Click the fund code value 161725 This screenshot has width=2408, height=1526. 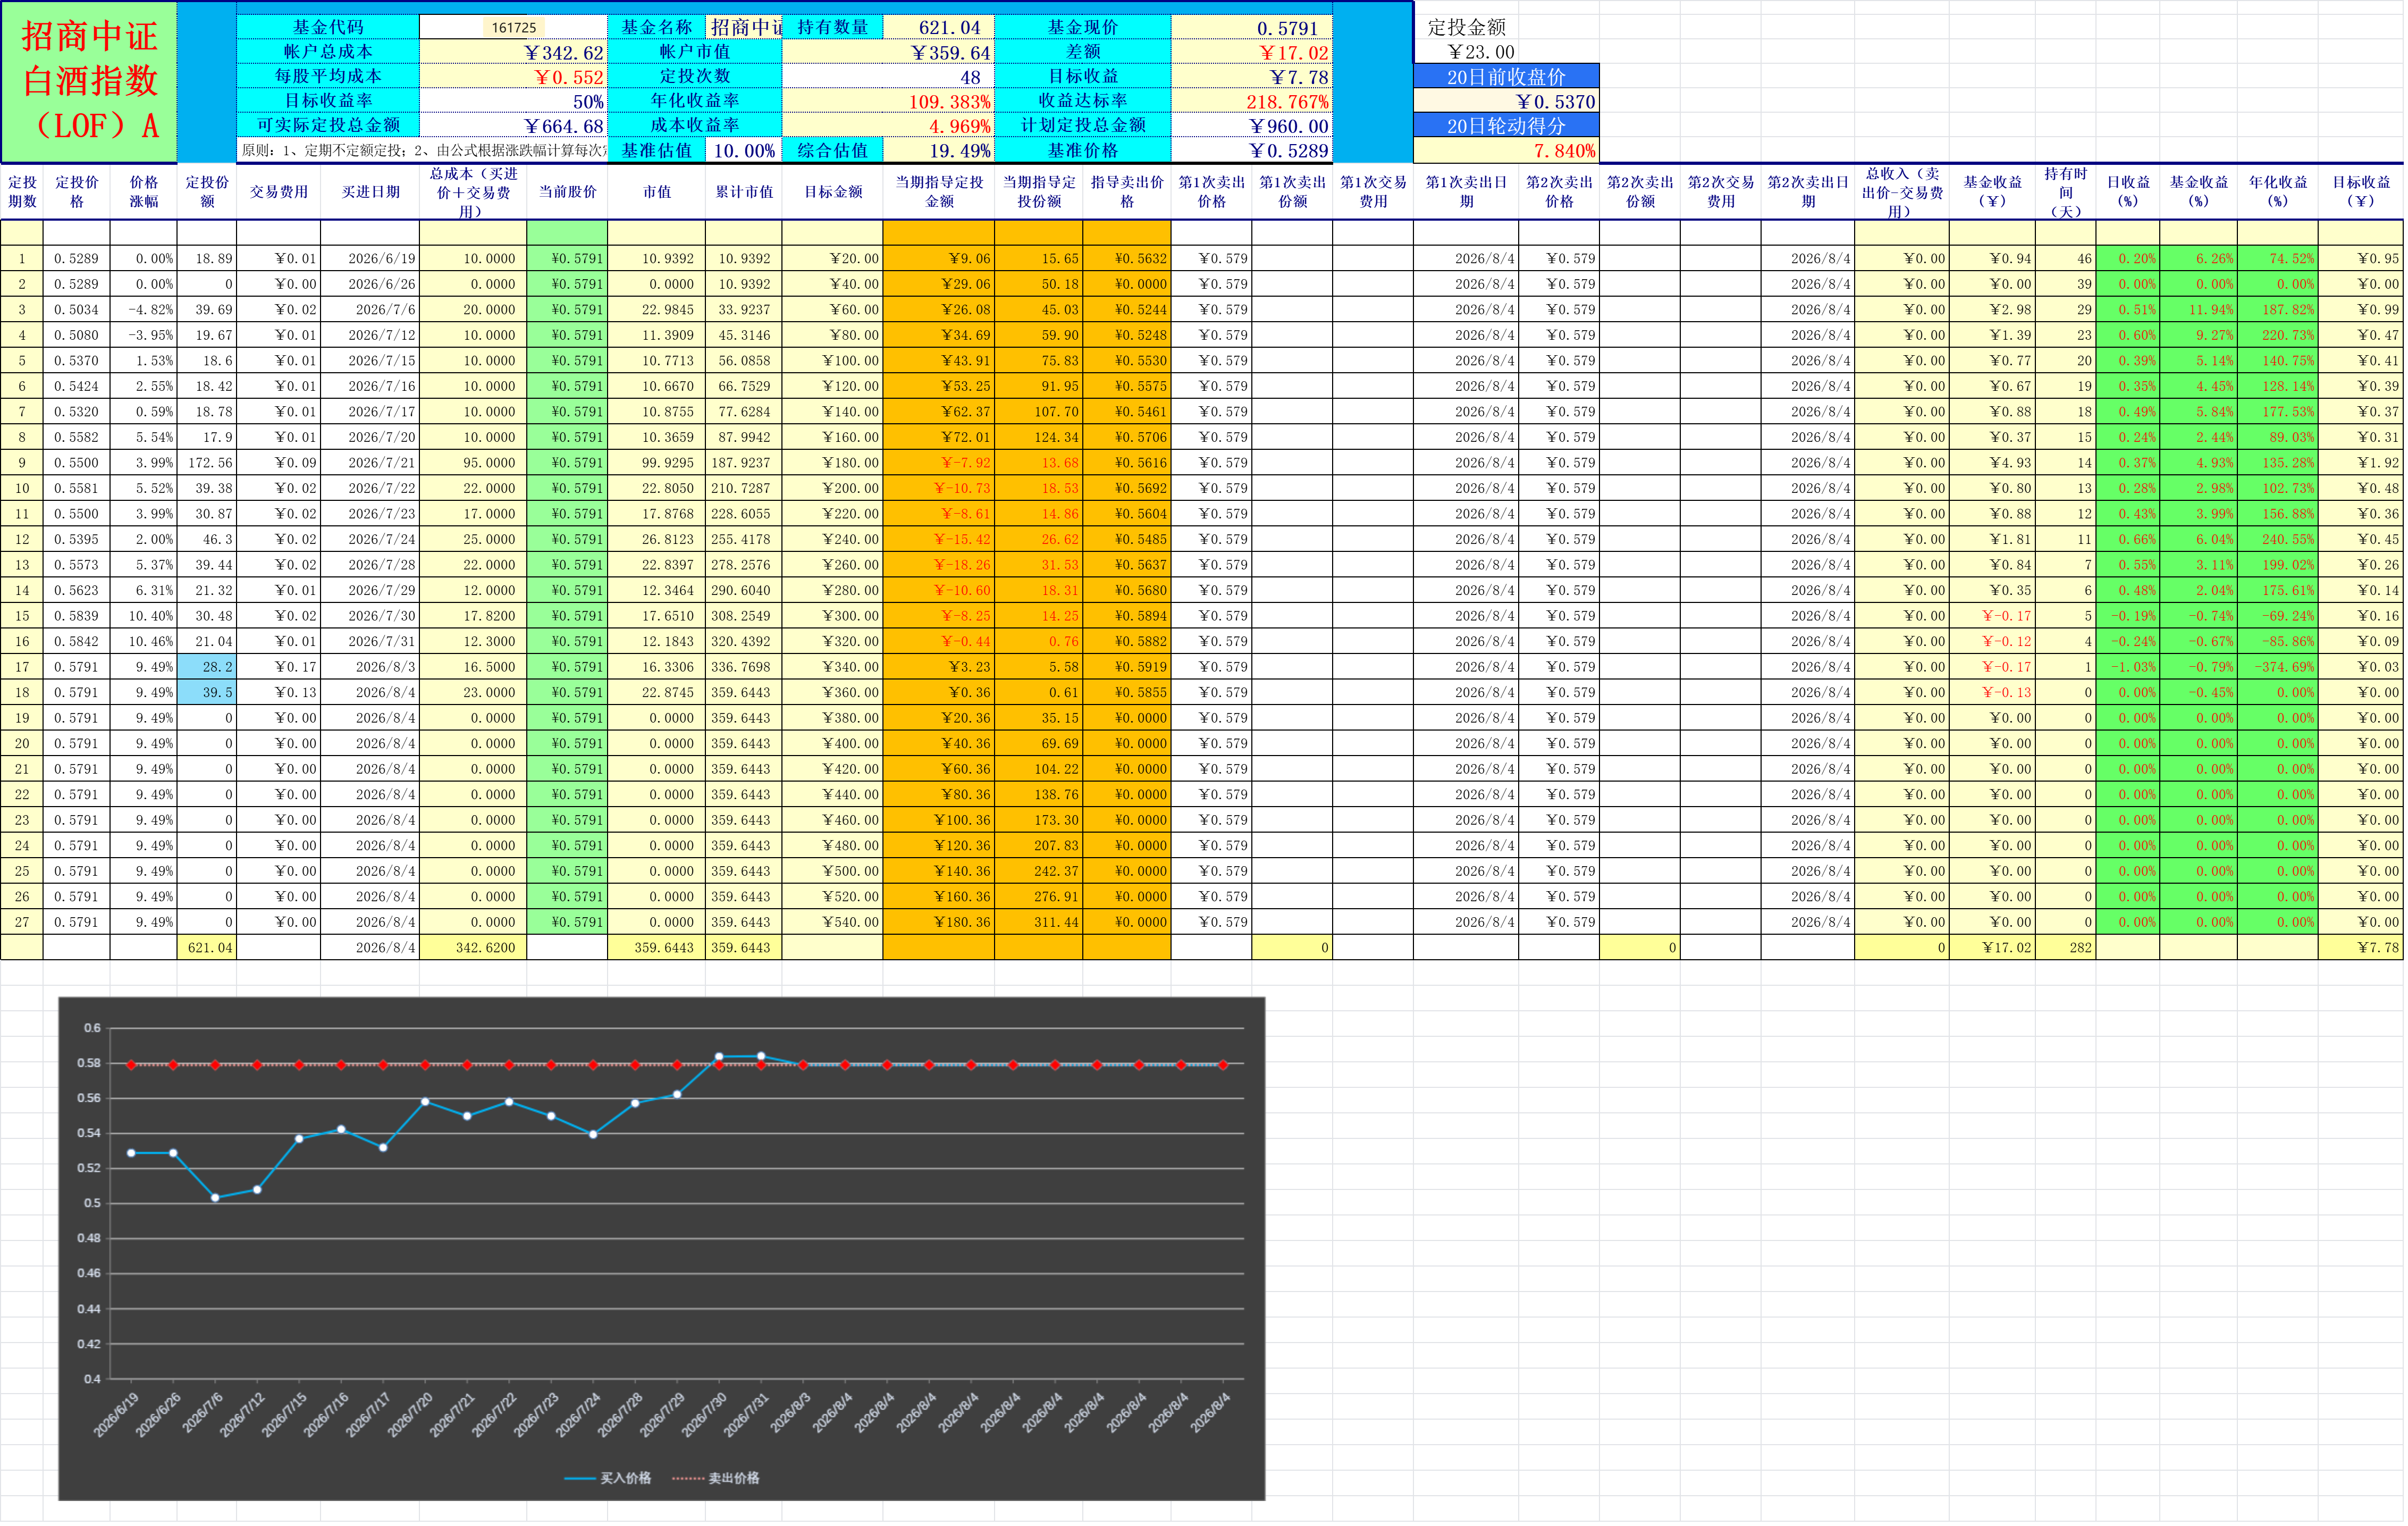point(513,27)
